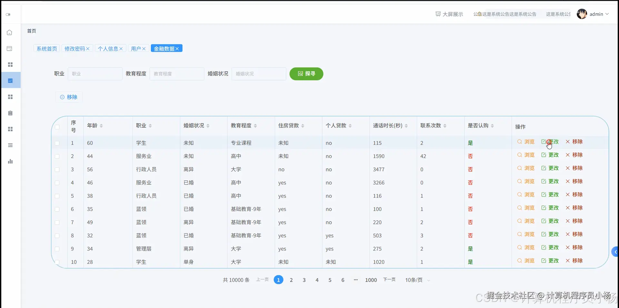Image resolution: width=619 pixels, height=308 pixels.
Task: Sort by 是否认购 column arrows
Action: (492, 126)
